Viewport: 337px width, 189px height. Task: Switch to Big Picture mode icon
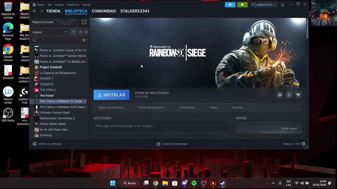pyautogui.click(x=283, y=5)
